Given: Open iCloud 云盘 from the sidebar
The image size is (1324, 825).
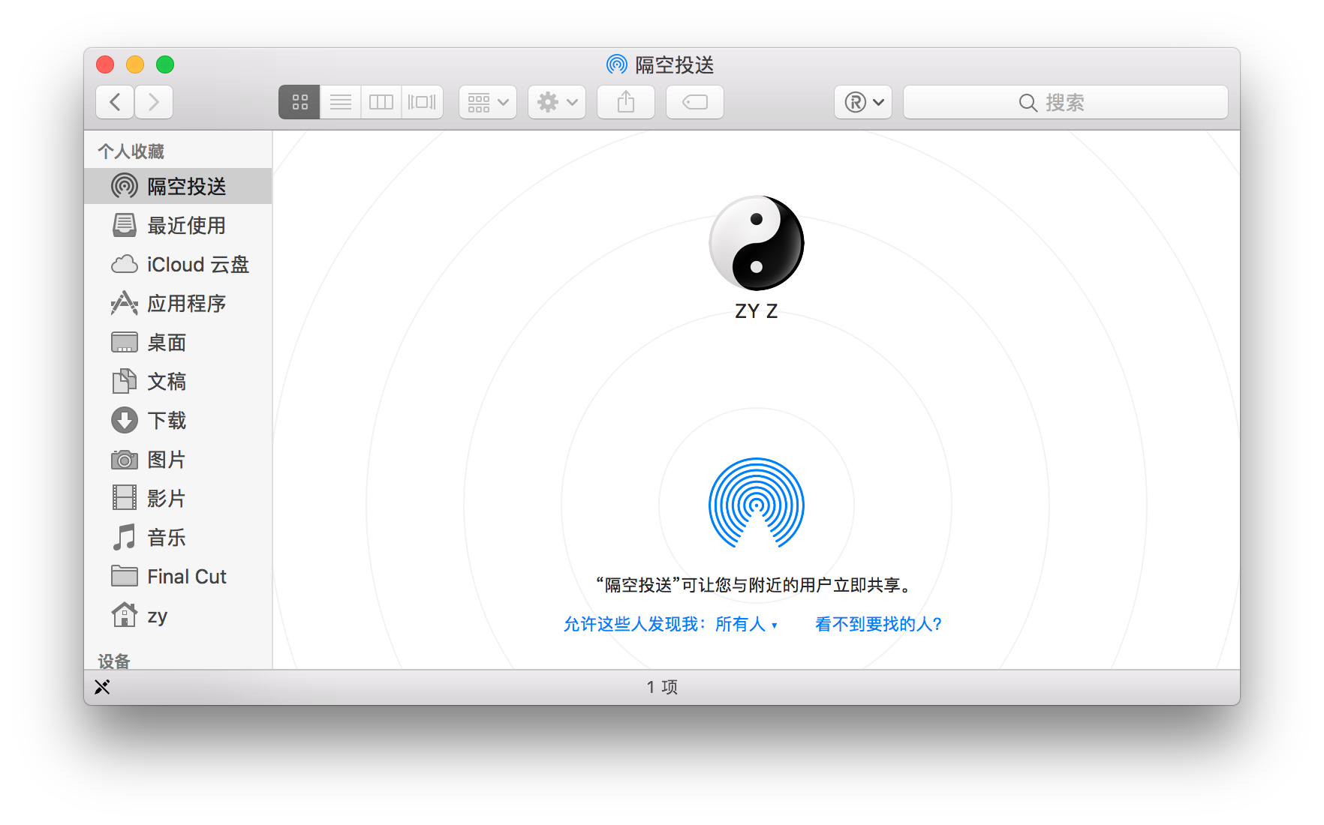Looking at the screenshot, I should [197, 264].
